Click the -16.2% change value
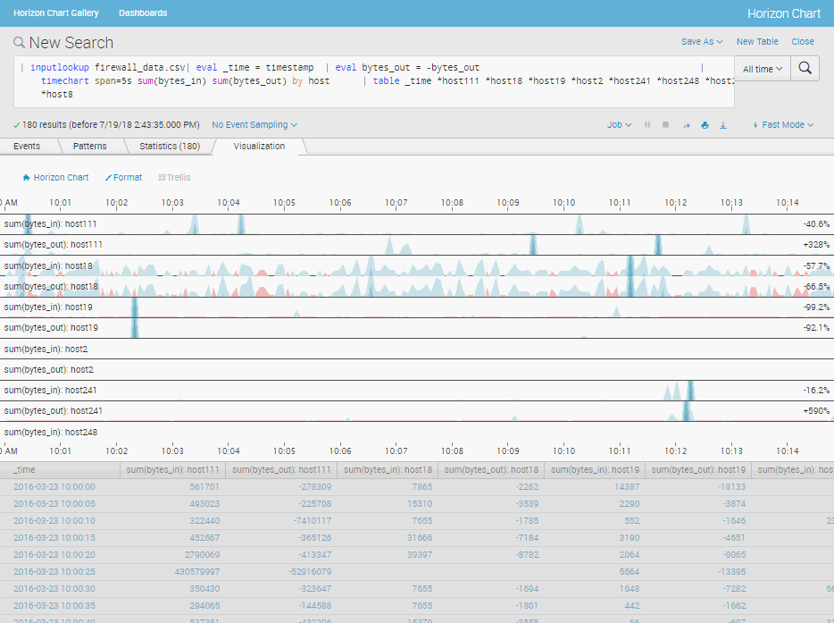The width and height of the screenshot is (834, 623). coord(816,391)
